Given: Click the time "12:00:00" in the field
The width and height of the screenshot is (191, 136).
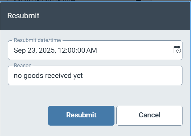Looking at the screenshot, I should [x=69, y=50].
